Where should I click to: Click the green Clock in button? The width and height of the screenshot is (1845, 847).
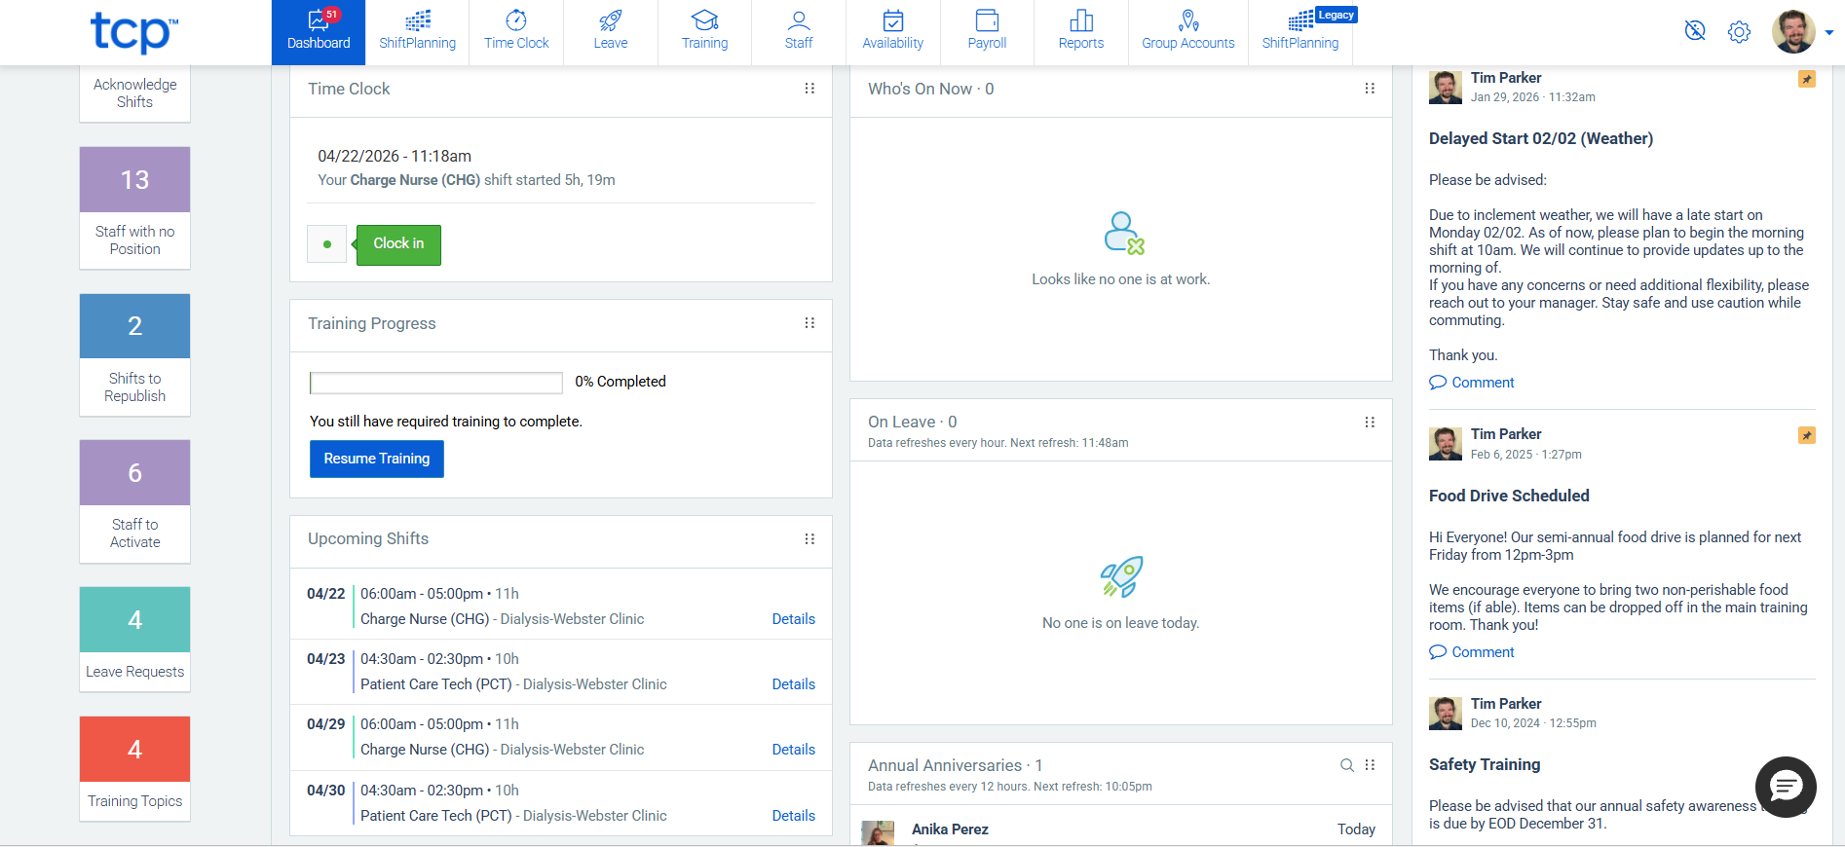click(398, 244)
